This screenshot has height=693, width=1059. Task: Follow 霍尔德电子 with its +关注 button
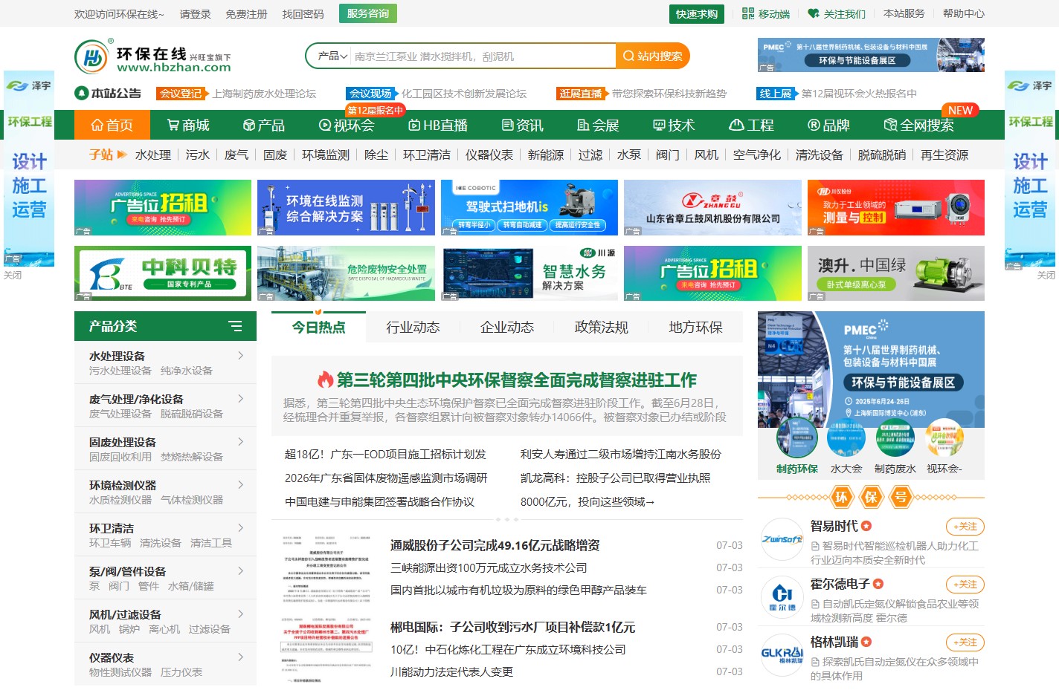[x=965, y=585]
